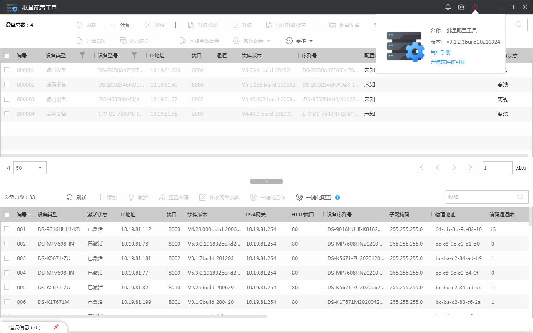The height and width of the screenshot is (333, 533).
Task: Check the box for device 001
Action: 7,229
